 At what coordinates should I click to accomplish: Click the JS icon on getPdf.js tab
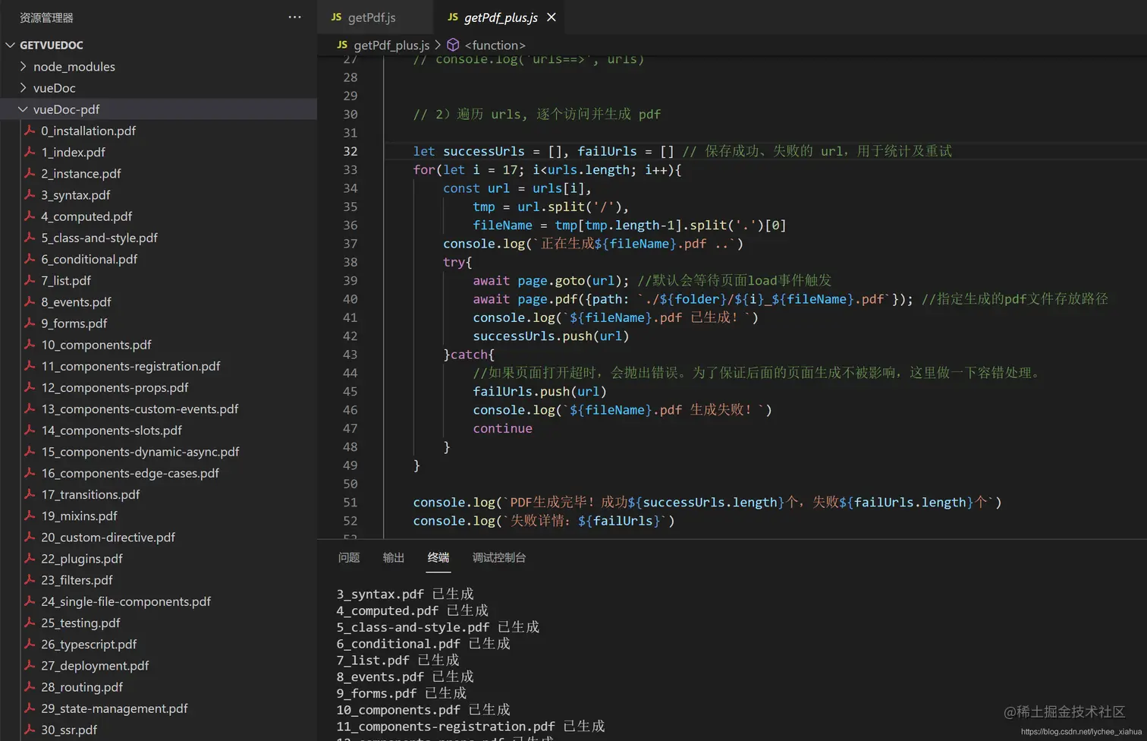pyautogui.click(x=336, y=17)
